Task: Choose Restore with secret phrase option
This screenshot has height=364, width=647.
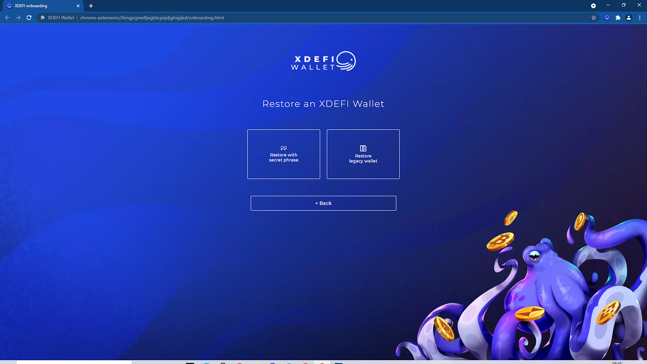Action: click(283, 154)
